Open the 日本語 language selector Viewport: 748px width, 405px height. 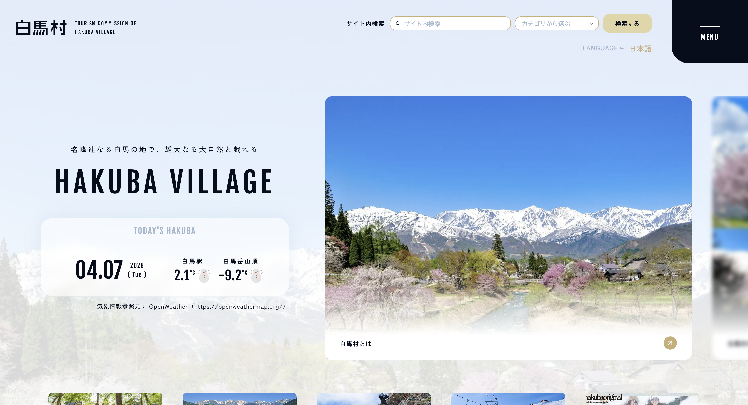coord(640,49)
